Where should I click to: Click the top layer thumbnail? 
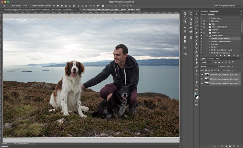(x=207, y=75)
